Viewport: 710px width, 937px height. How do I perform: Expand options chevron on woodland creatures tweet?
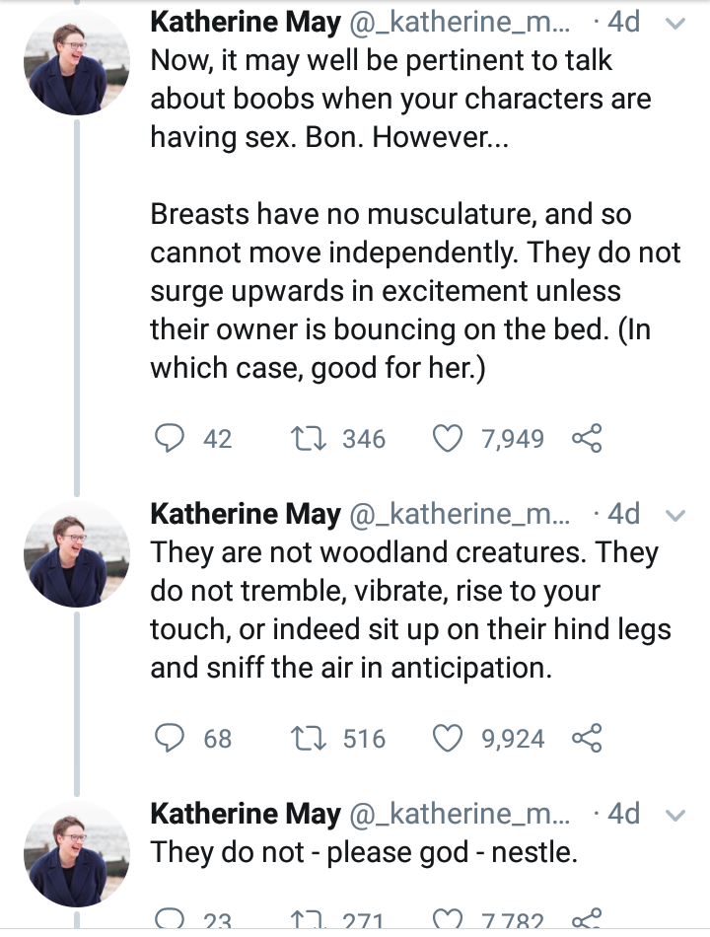[675, 515]
